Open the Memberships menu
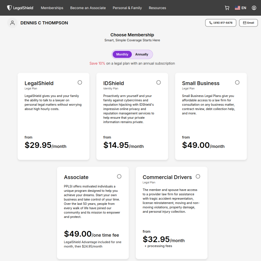Viewport: 261px width, 261px height. (x=52, y=8)
